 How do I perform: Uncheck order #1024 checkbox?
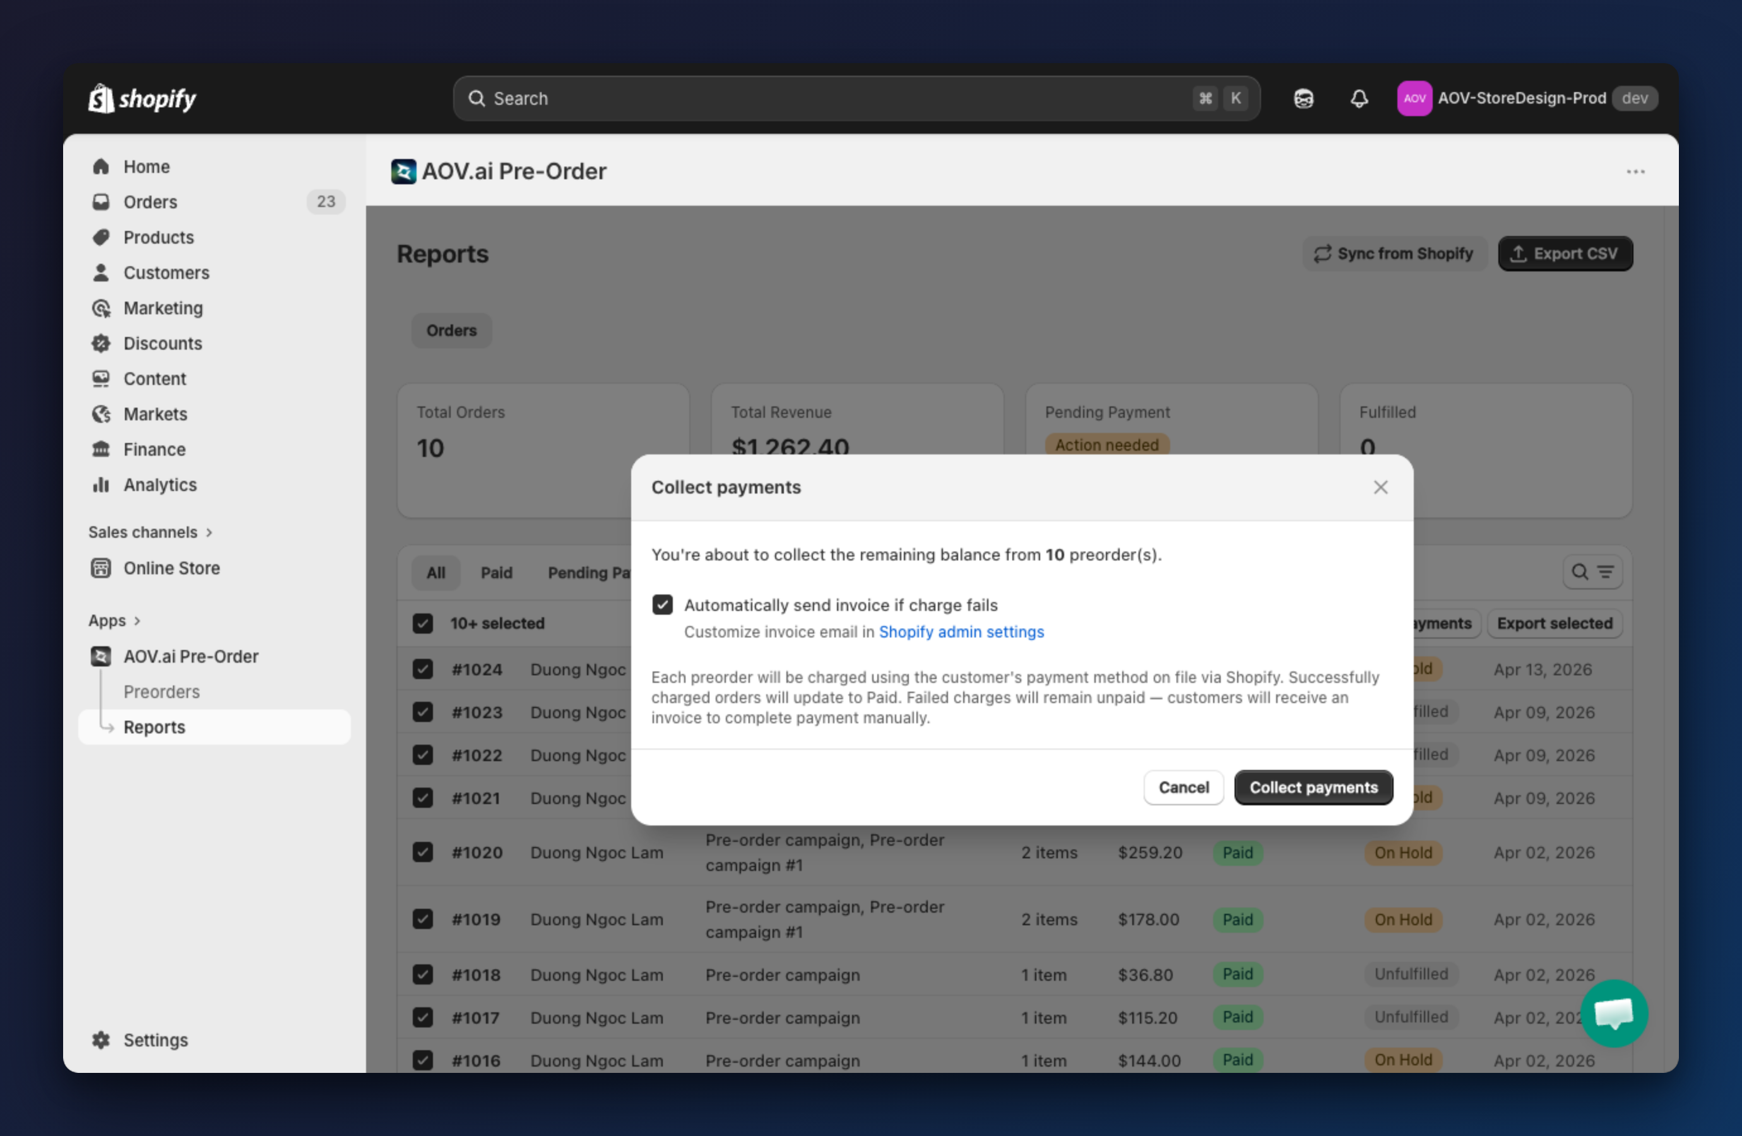tap(422, 669)
